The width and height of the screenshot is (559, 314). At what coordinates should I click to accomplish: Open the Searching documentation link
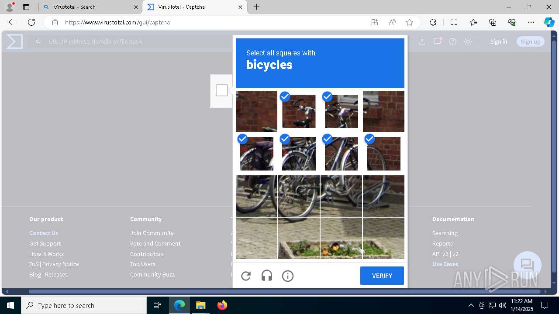pos(445,233)
